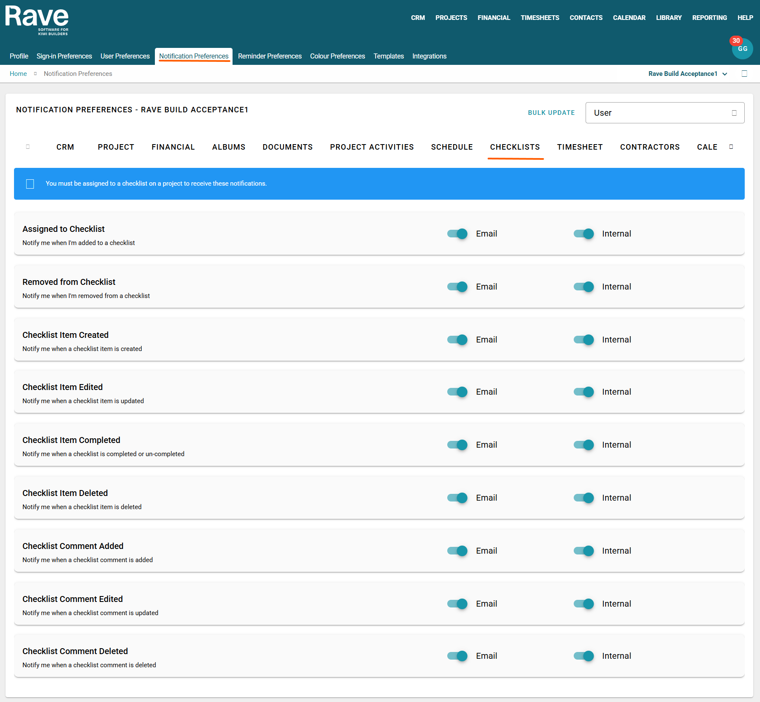The height and width of the screenshot is (702, 760).
Task: Toggle Internal for Checklist Item Completed
Action: pyautogui.click(x=584, y=445)
